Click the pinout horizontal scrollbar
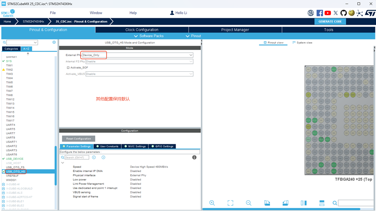This screenshot has height=212, width=376. [281, 209]
